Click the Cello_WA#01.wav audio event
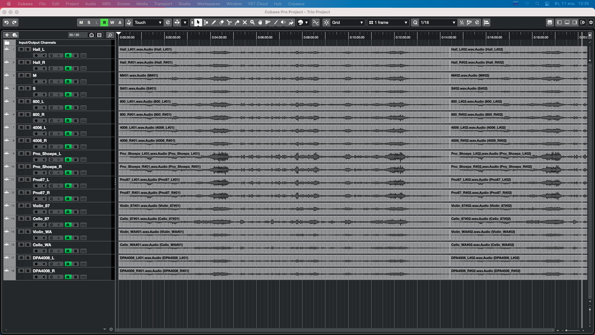The height and width of the screenshot is (335, 595). (284, 248)
